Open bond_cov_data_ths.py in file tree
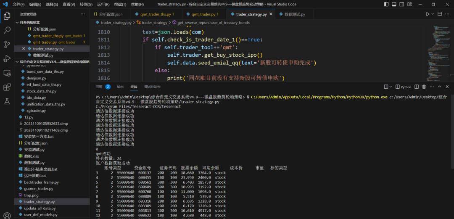Viewport: 454px width, 219px height. tap(45, 71)
